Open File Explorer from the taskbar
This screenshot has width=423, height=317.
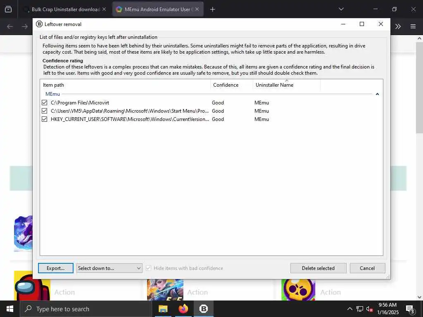tap(163, 309)
